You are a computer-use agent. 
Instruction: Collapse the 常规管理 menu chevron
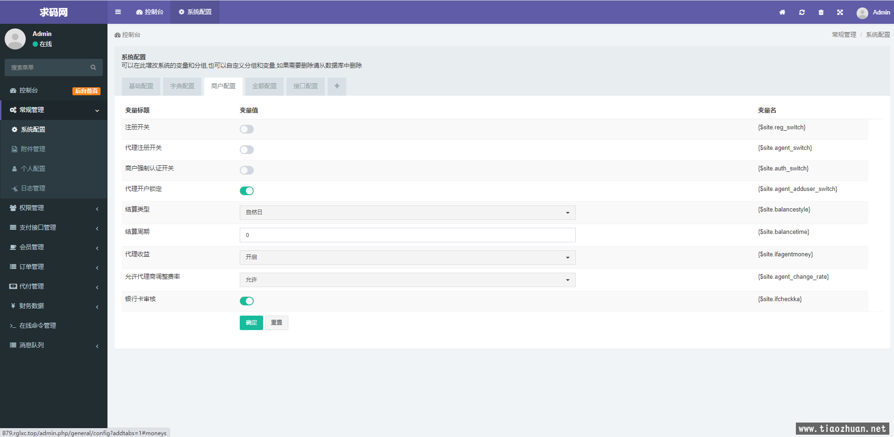coord(97,111)
